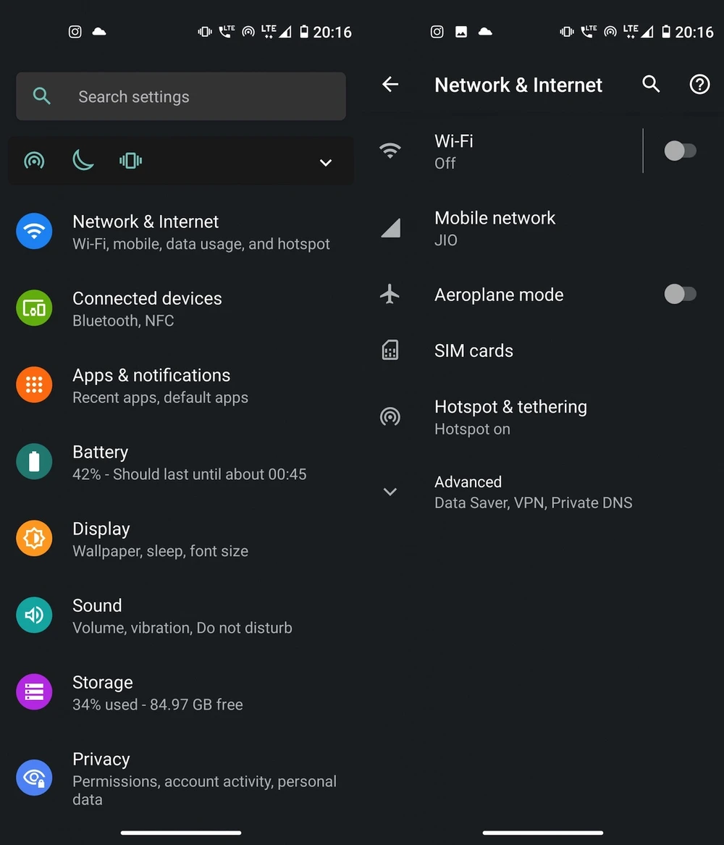Open Display settings
The image size is (724, 845).
160,539
